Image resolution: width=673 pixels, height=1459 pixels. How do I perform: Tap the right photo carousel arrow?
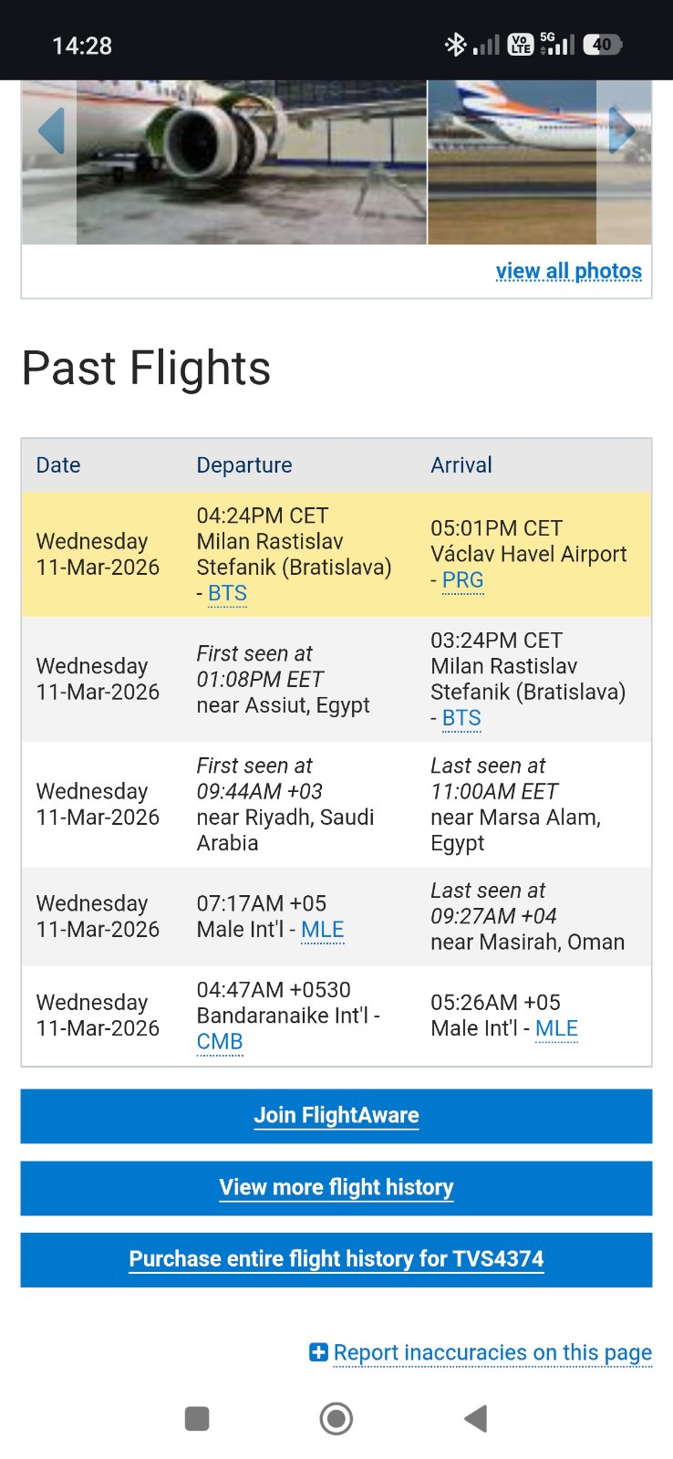[x=622, y=131]
